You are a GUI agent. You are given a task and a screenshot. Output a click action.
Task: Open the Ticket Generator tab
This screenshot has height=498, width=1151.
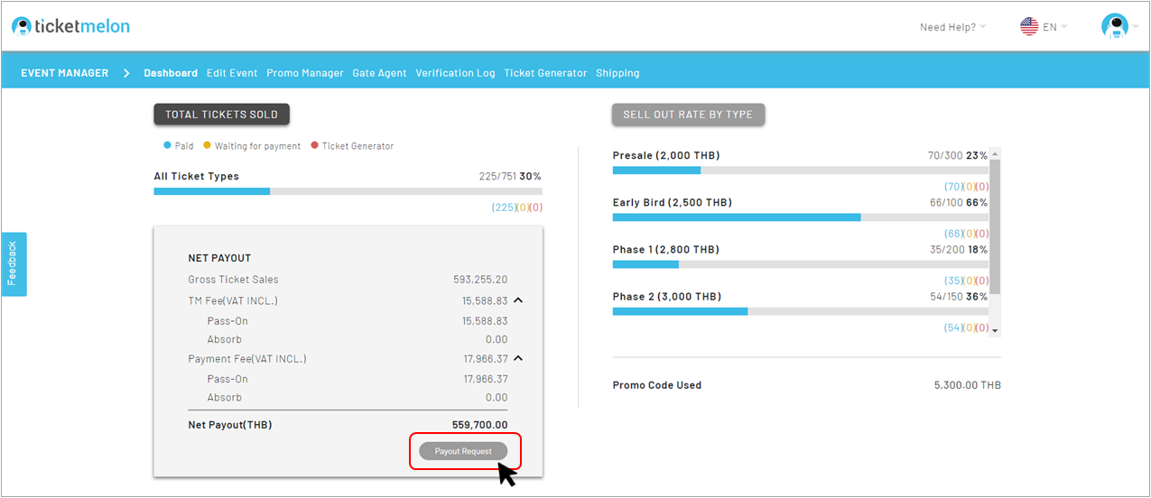(545, 73)
